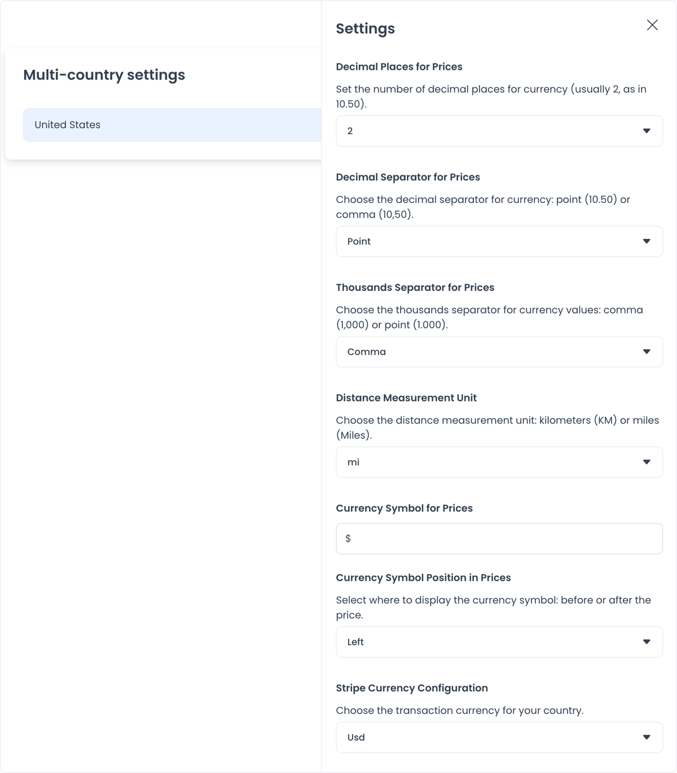Open the Decimal Separator dropdown showing Point

[x=499, y=241]
